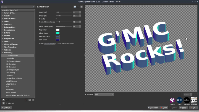199x112 pixels.
Task: Adjust the Color Shading (%) slider
Action: pyautogui.click(x=64, y=27)
